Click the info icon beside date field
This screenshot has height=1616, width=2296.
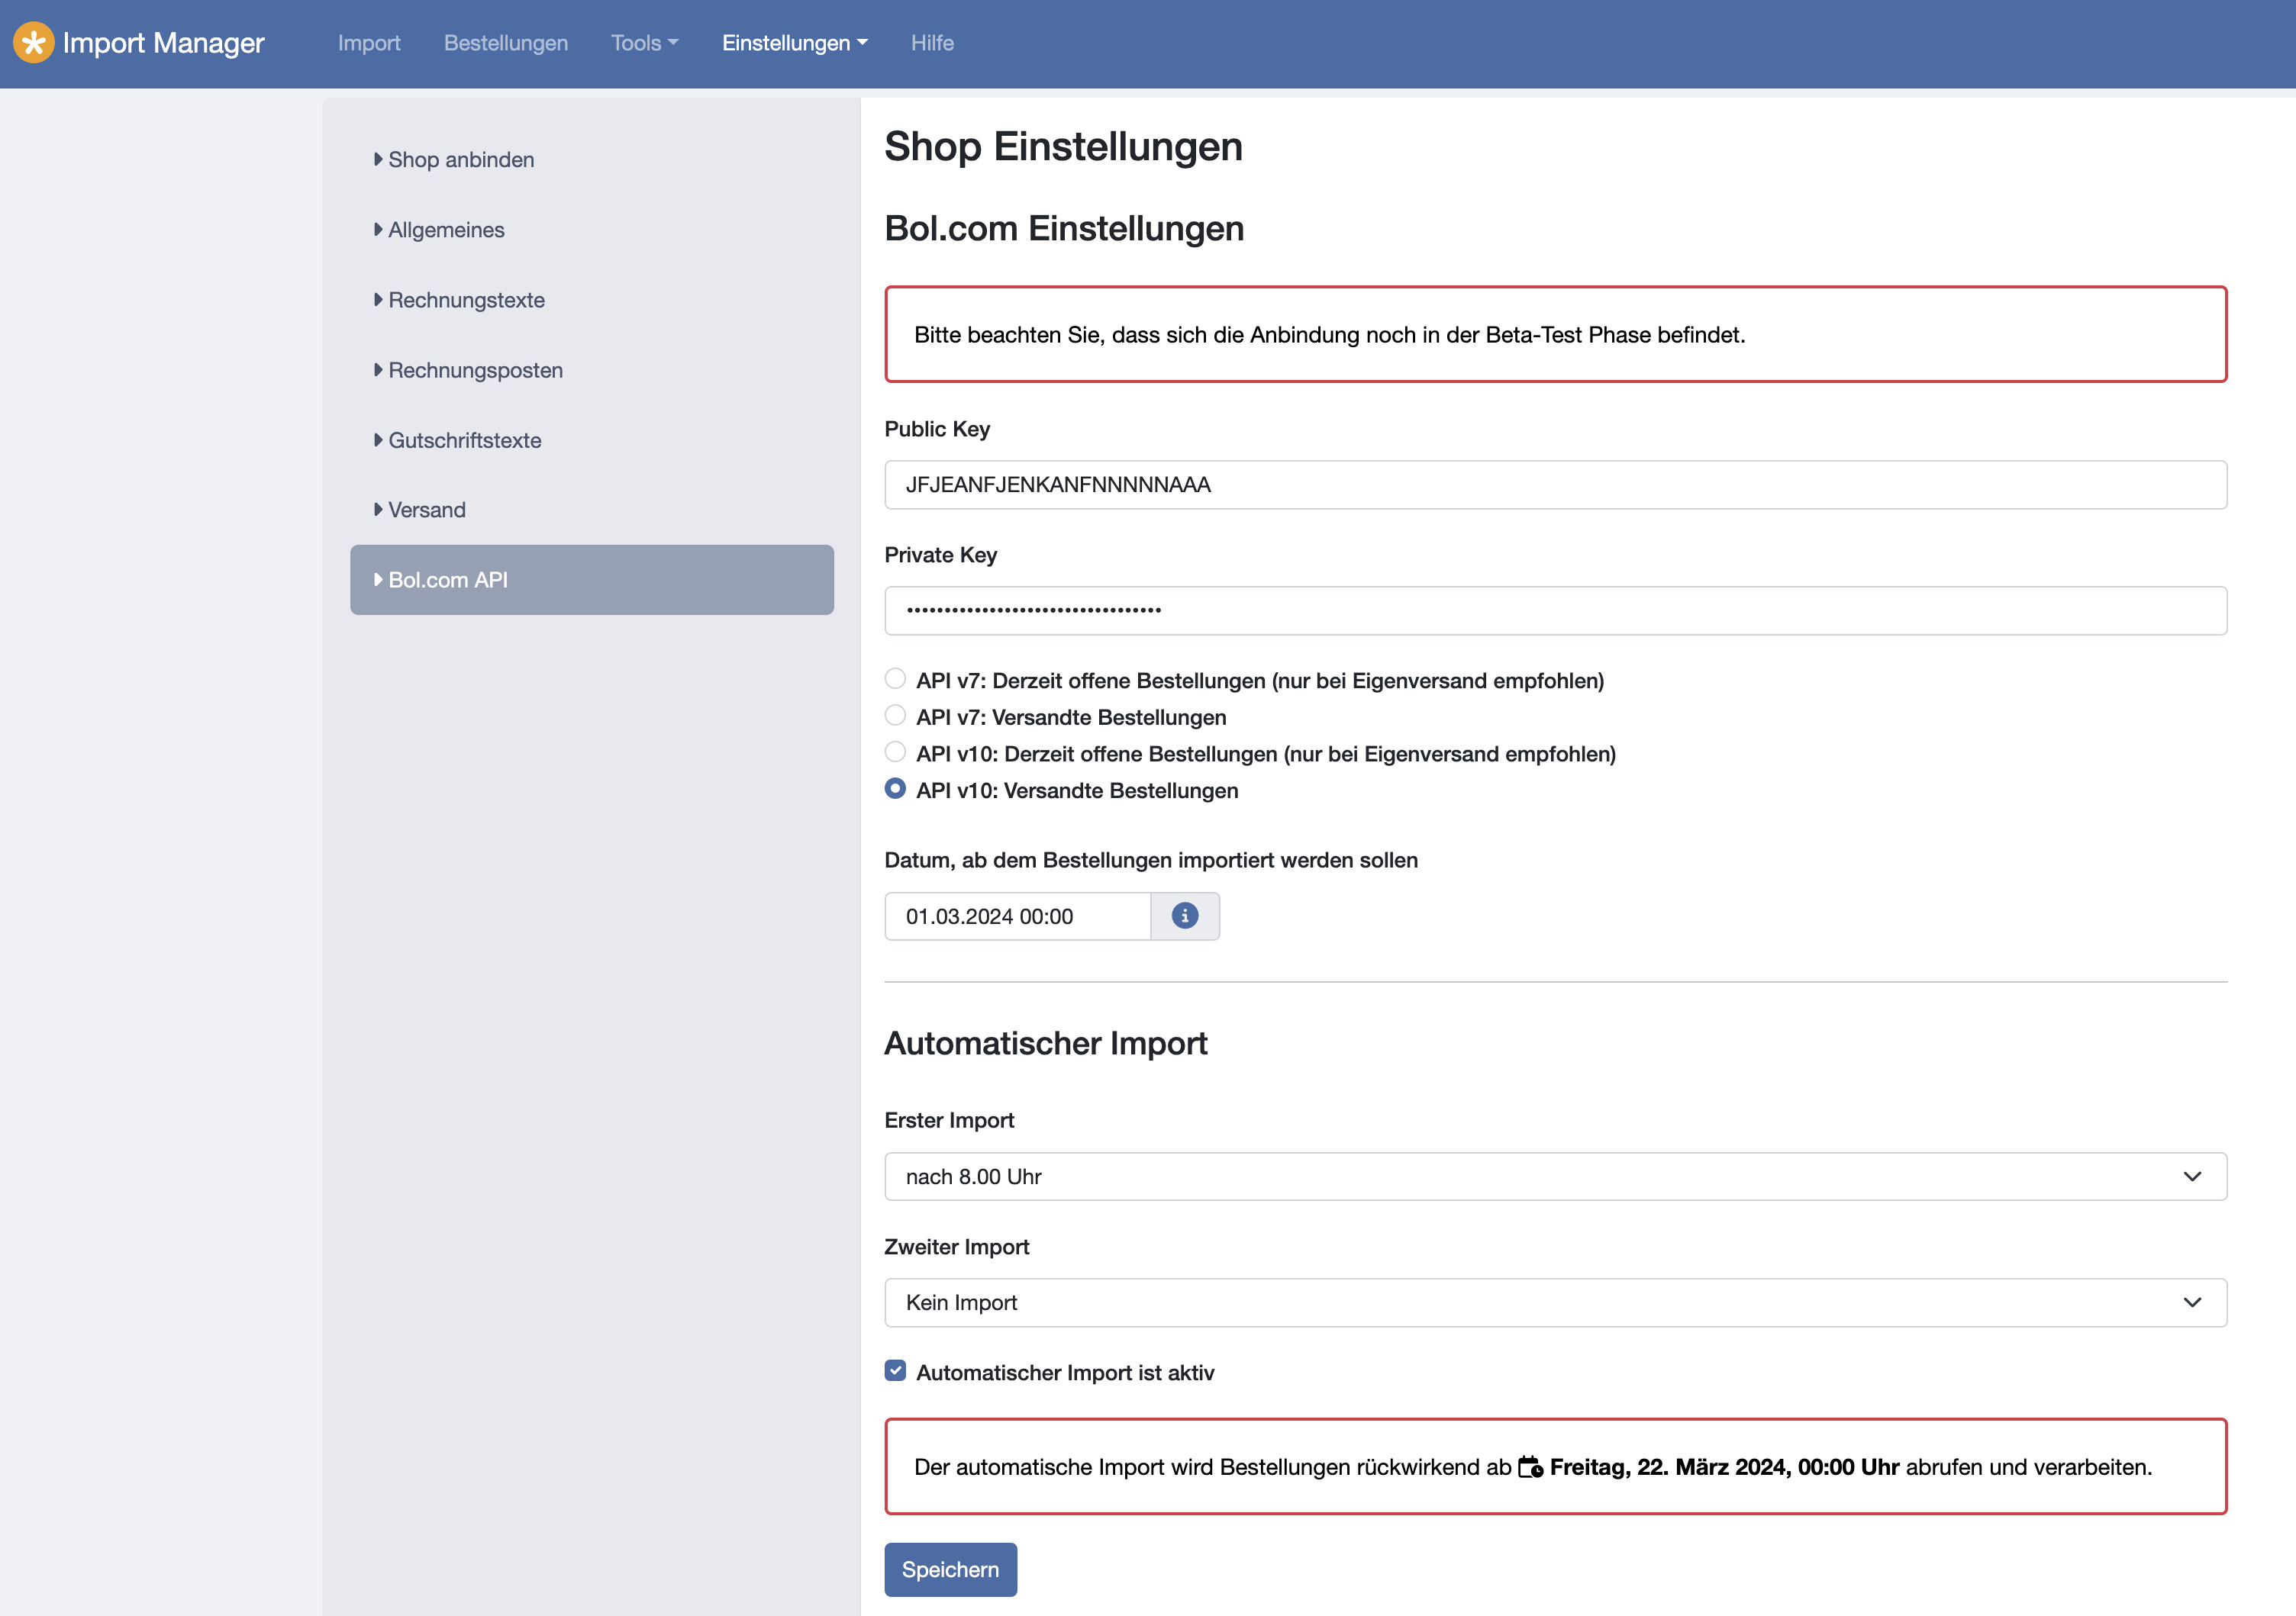[x=1184, y=916]
